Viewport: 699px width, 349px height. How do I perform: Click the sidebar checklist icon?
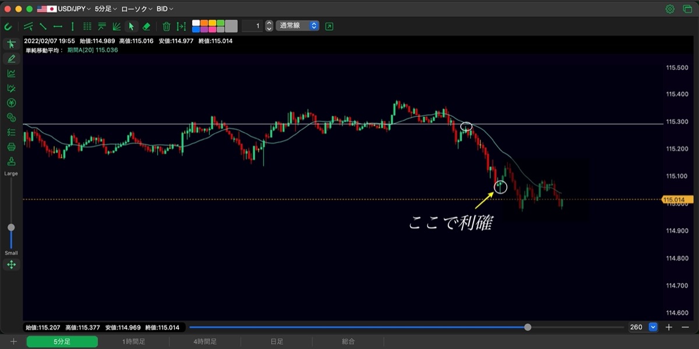11,132
